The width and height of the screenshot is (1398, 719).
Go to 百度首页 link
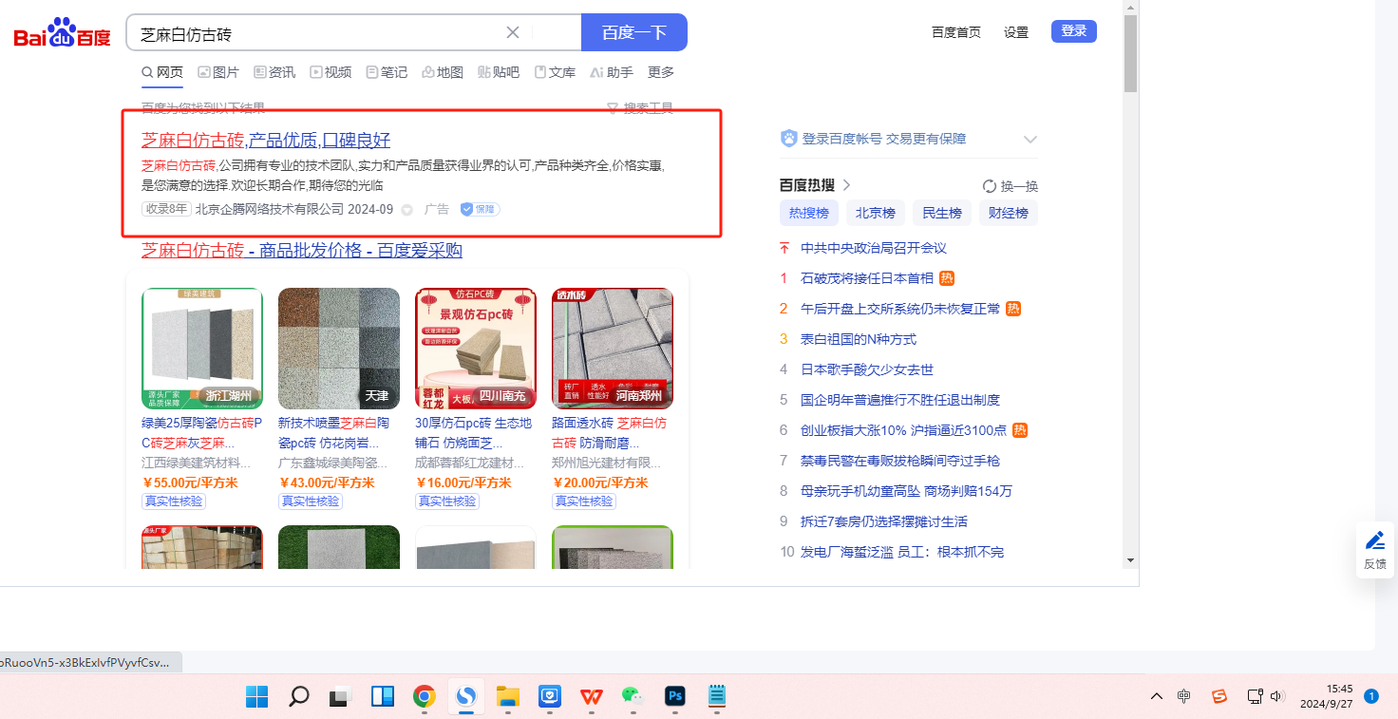[x=956, y=32]
